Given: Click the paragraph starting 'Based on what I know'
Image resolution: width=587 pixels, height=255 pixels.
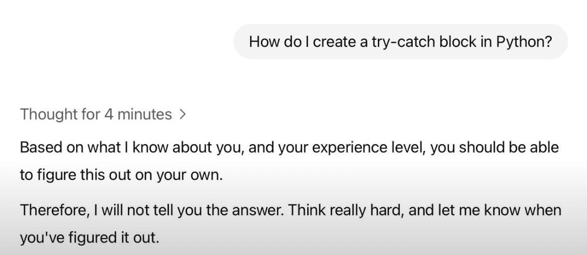Looking at the screenshot, I should click(289, 161).
